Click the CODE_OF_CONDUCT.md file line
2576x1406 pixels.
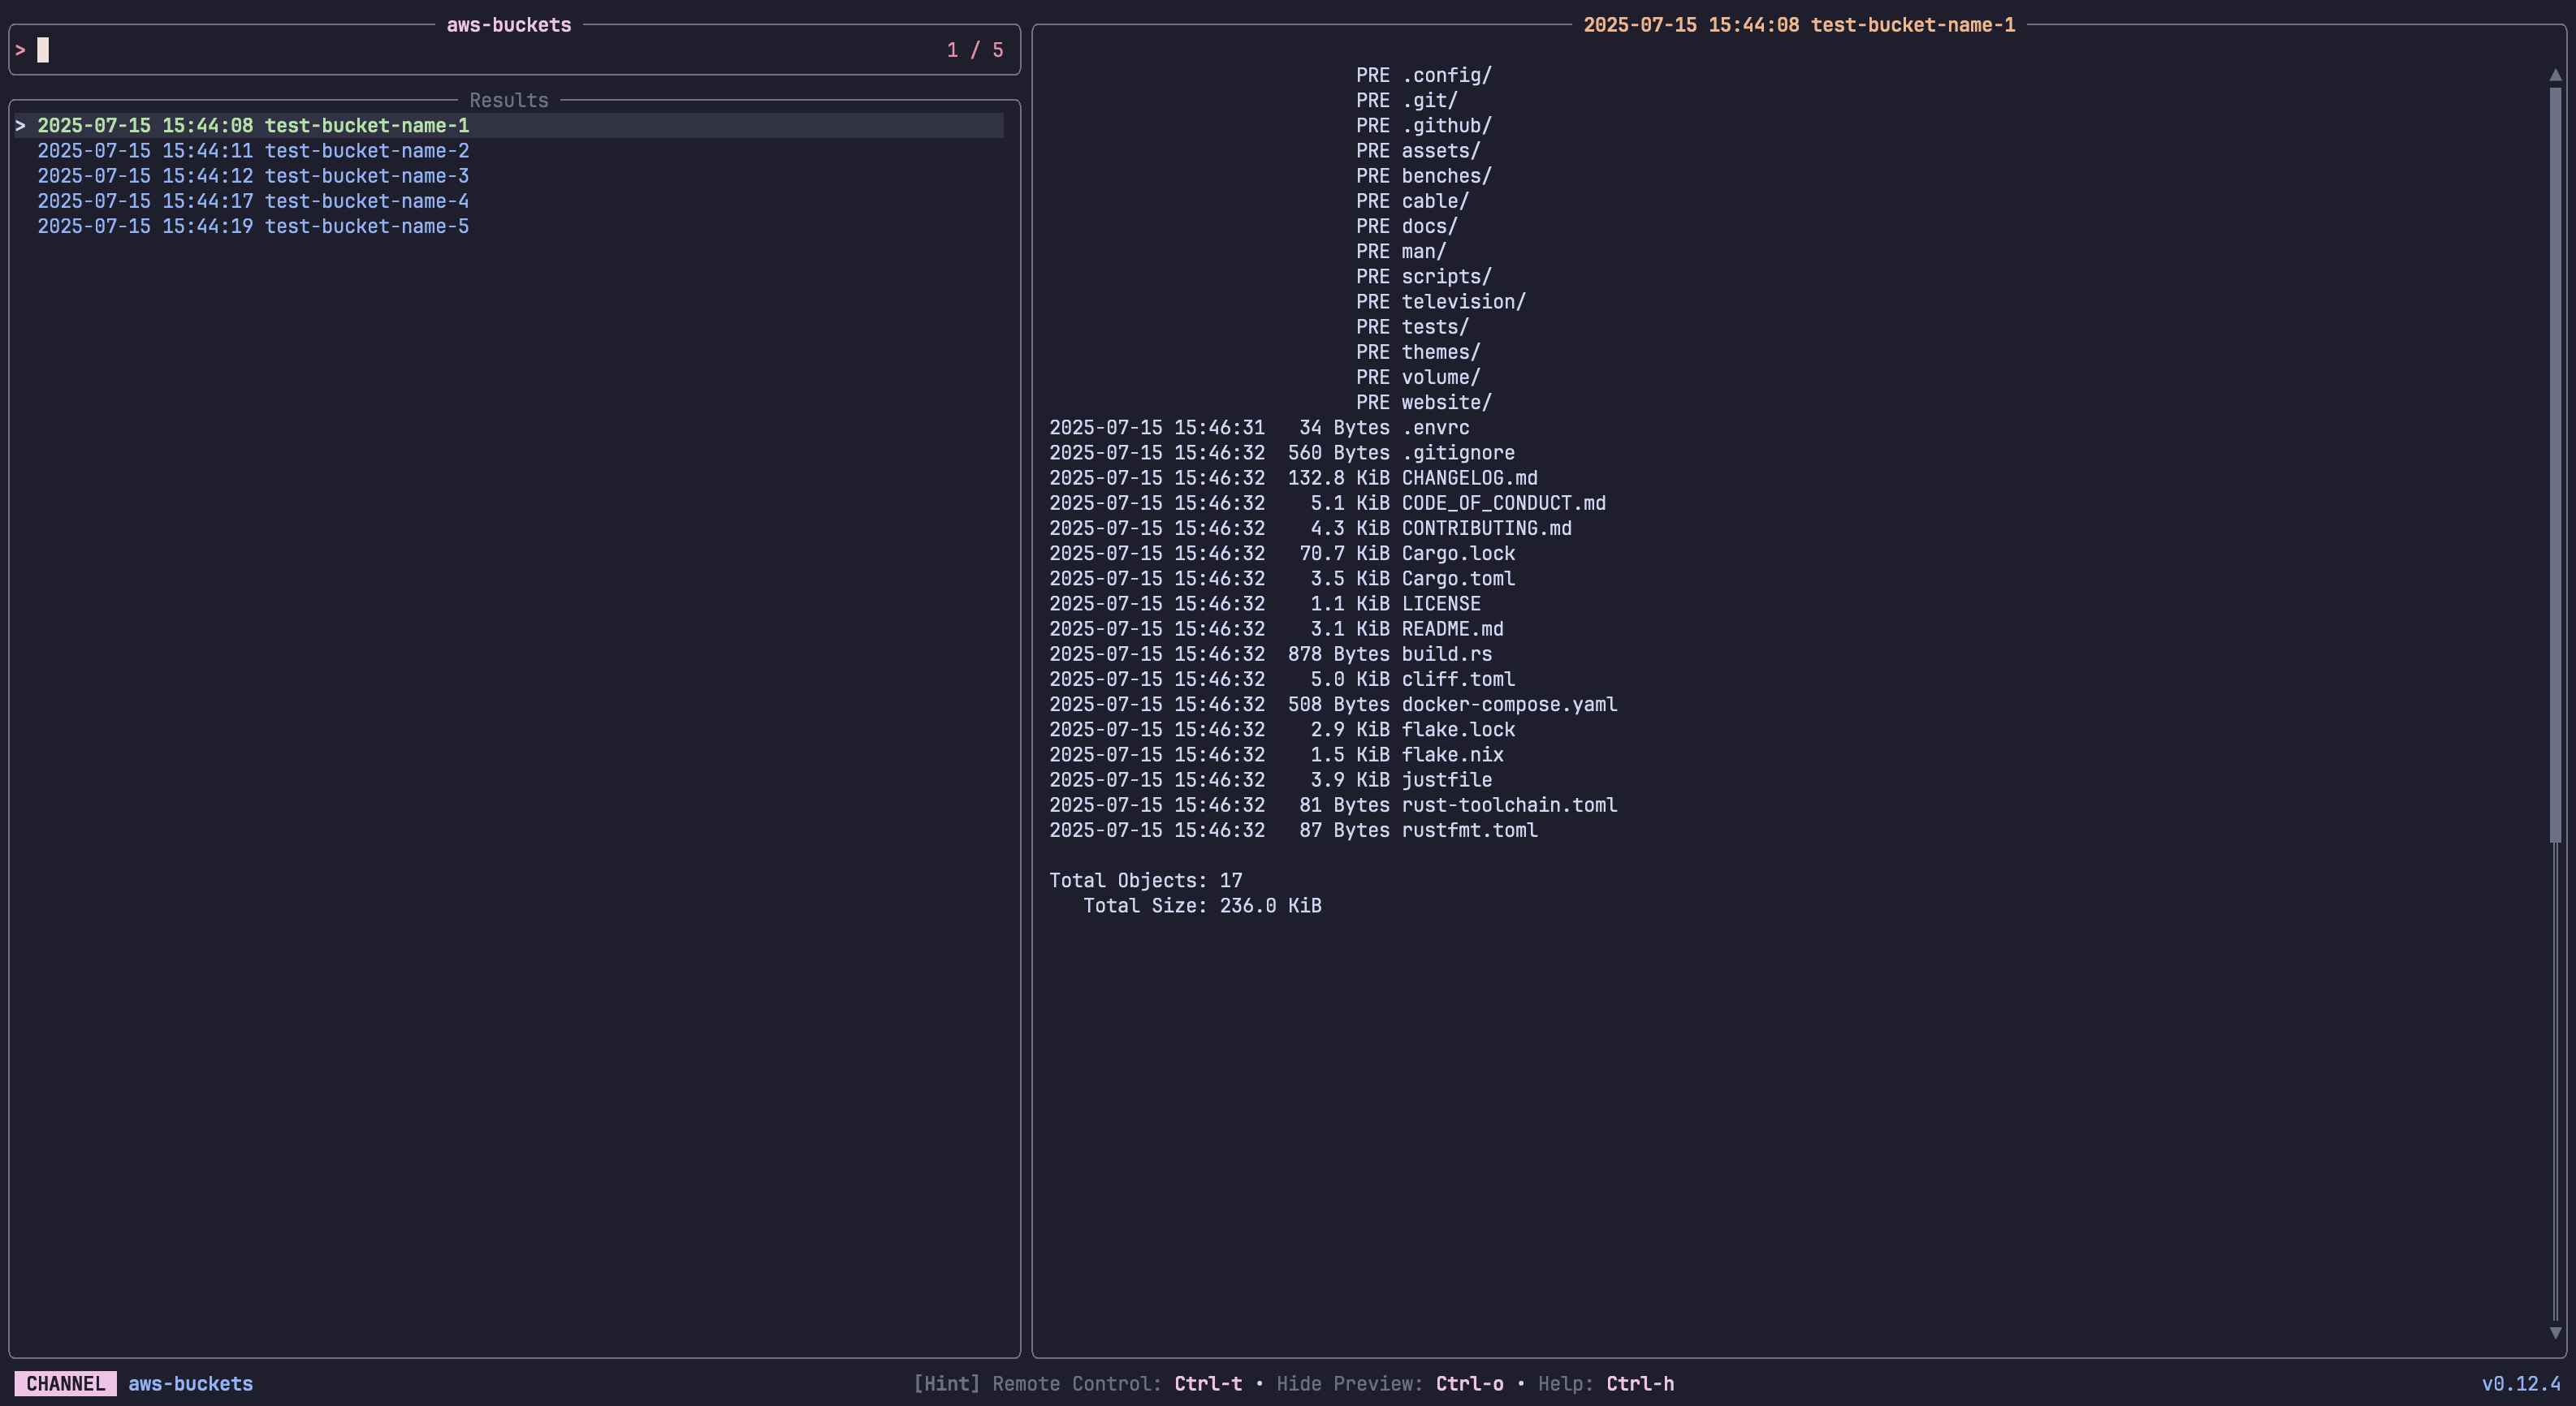pyautogui.click(x=1327, y=503)
